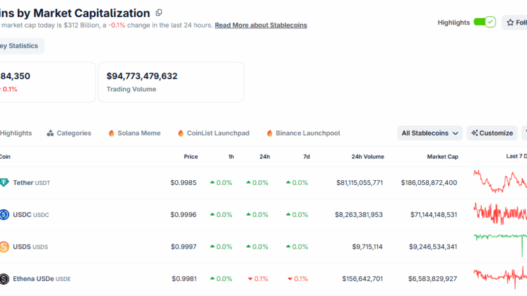Click the Customize button
The width and height of the screenshot is (527, 296).
pos(492,134)
